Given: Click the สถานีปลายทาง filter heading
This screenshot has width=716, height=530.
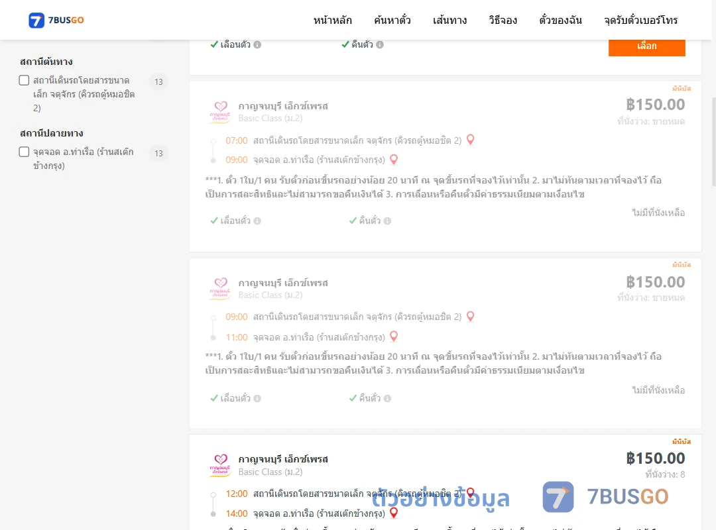Looking at the screenshot, I should [52, 133].
